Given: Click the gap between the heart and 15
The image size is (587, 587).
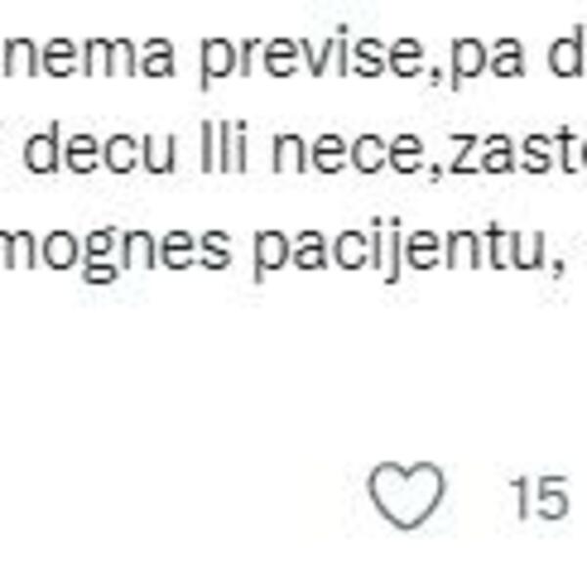Looking at the screenshot, I should click(x=477, y=496).
